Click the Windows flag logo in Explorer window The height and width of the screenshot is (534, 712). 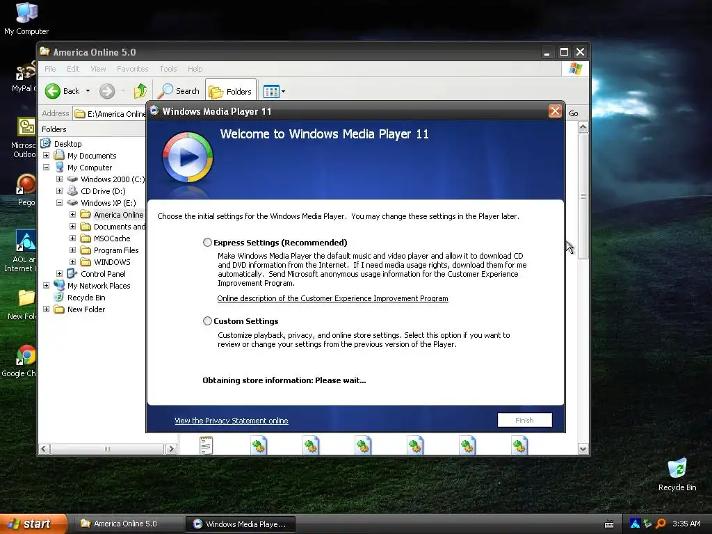[575, 69]
